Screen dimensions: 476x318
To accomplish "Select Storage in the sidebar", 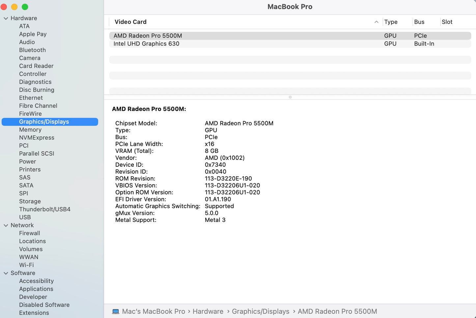I will pyautogui.click(x=30, y=201).
